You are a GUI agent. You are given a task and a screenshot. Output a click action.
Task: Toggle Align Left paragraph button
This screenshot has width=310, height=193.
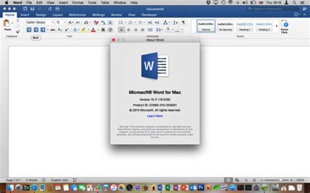click(121, 30)
